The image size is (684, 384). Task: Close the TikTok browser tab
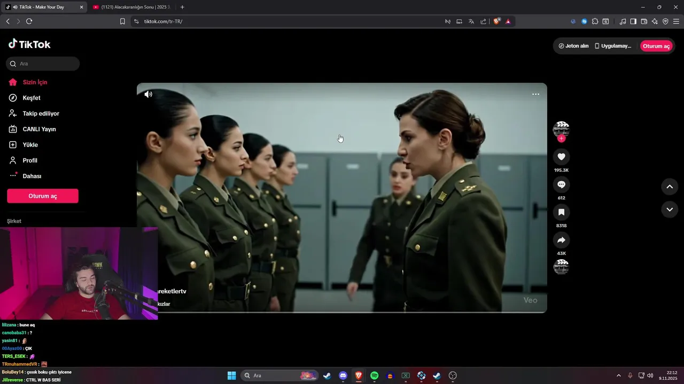(x=82, y=7)
